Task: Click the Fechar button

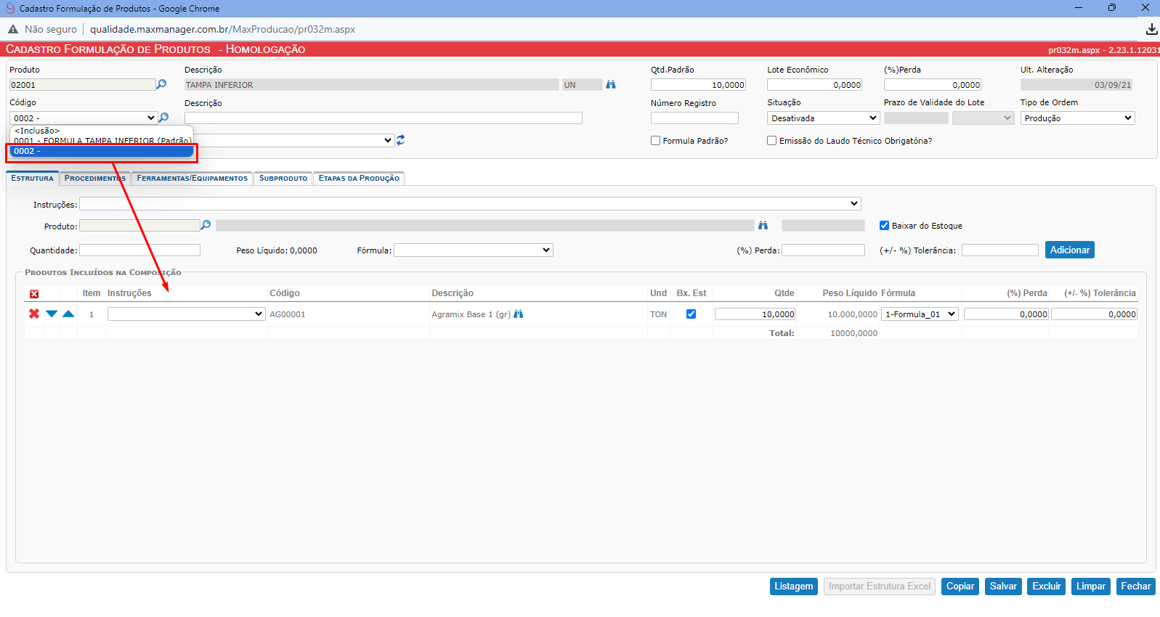Action: (x=1135, y=586)
